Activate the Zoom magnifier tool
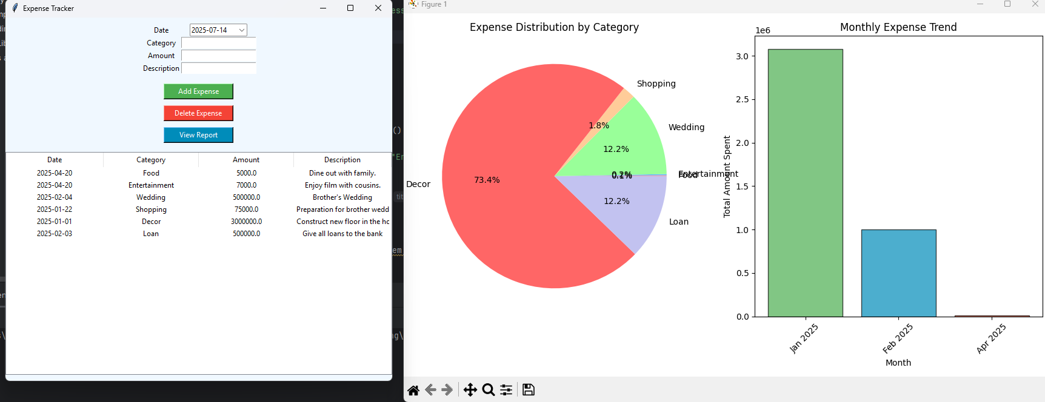Screen dimensions: 1045x402 [x=489, y=390]
